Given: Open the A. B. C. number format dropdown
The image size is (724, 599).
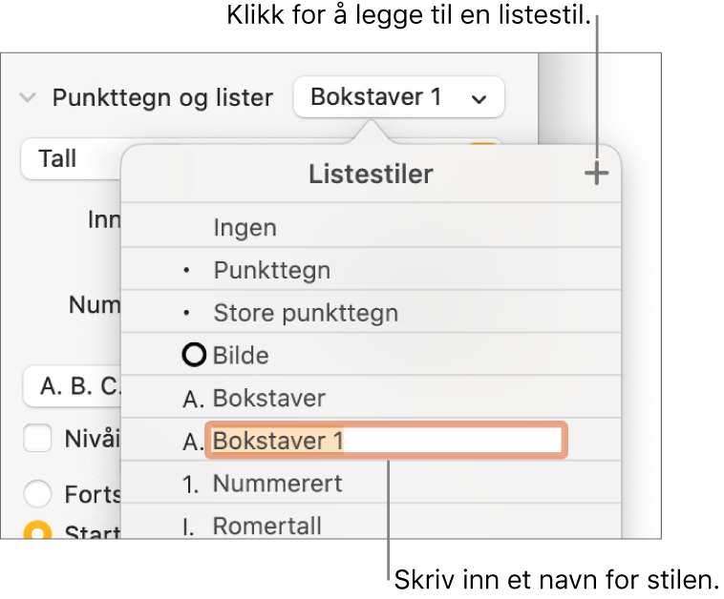Looking at the screenshot, I should click(73, 386).
